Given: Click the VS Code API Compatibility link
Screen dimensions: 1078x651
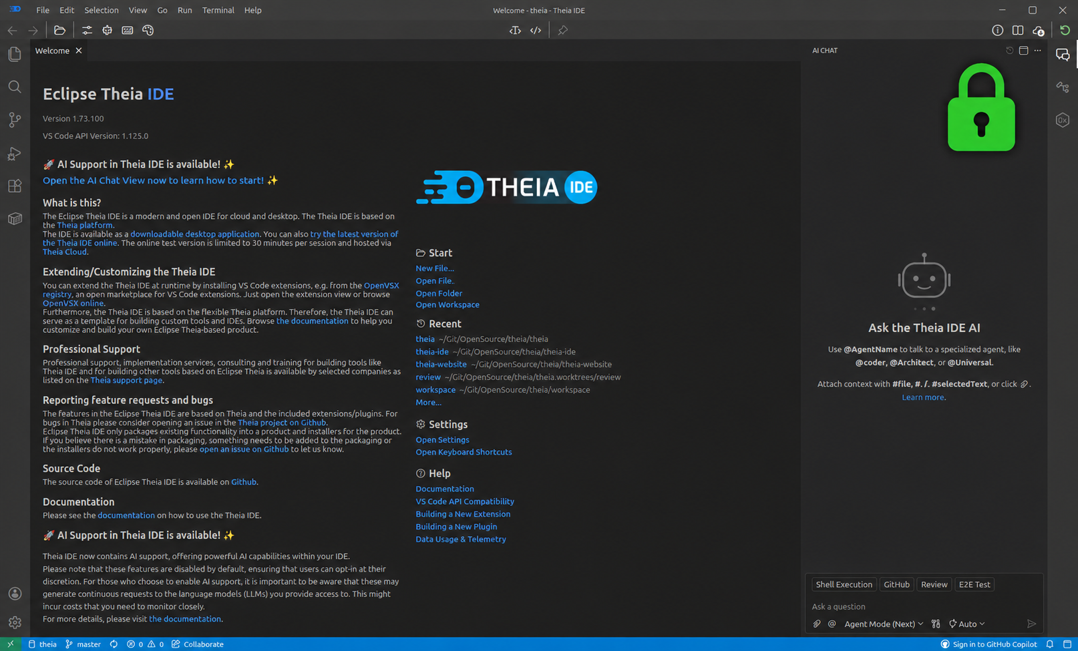Looking at the screenshot, I should click(x=465, y=501).
